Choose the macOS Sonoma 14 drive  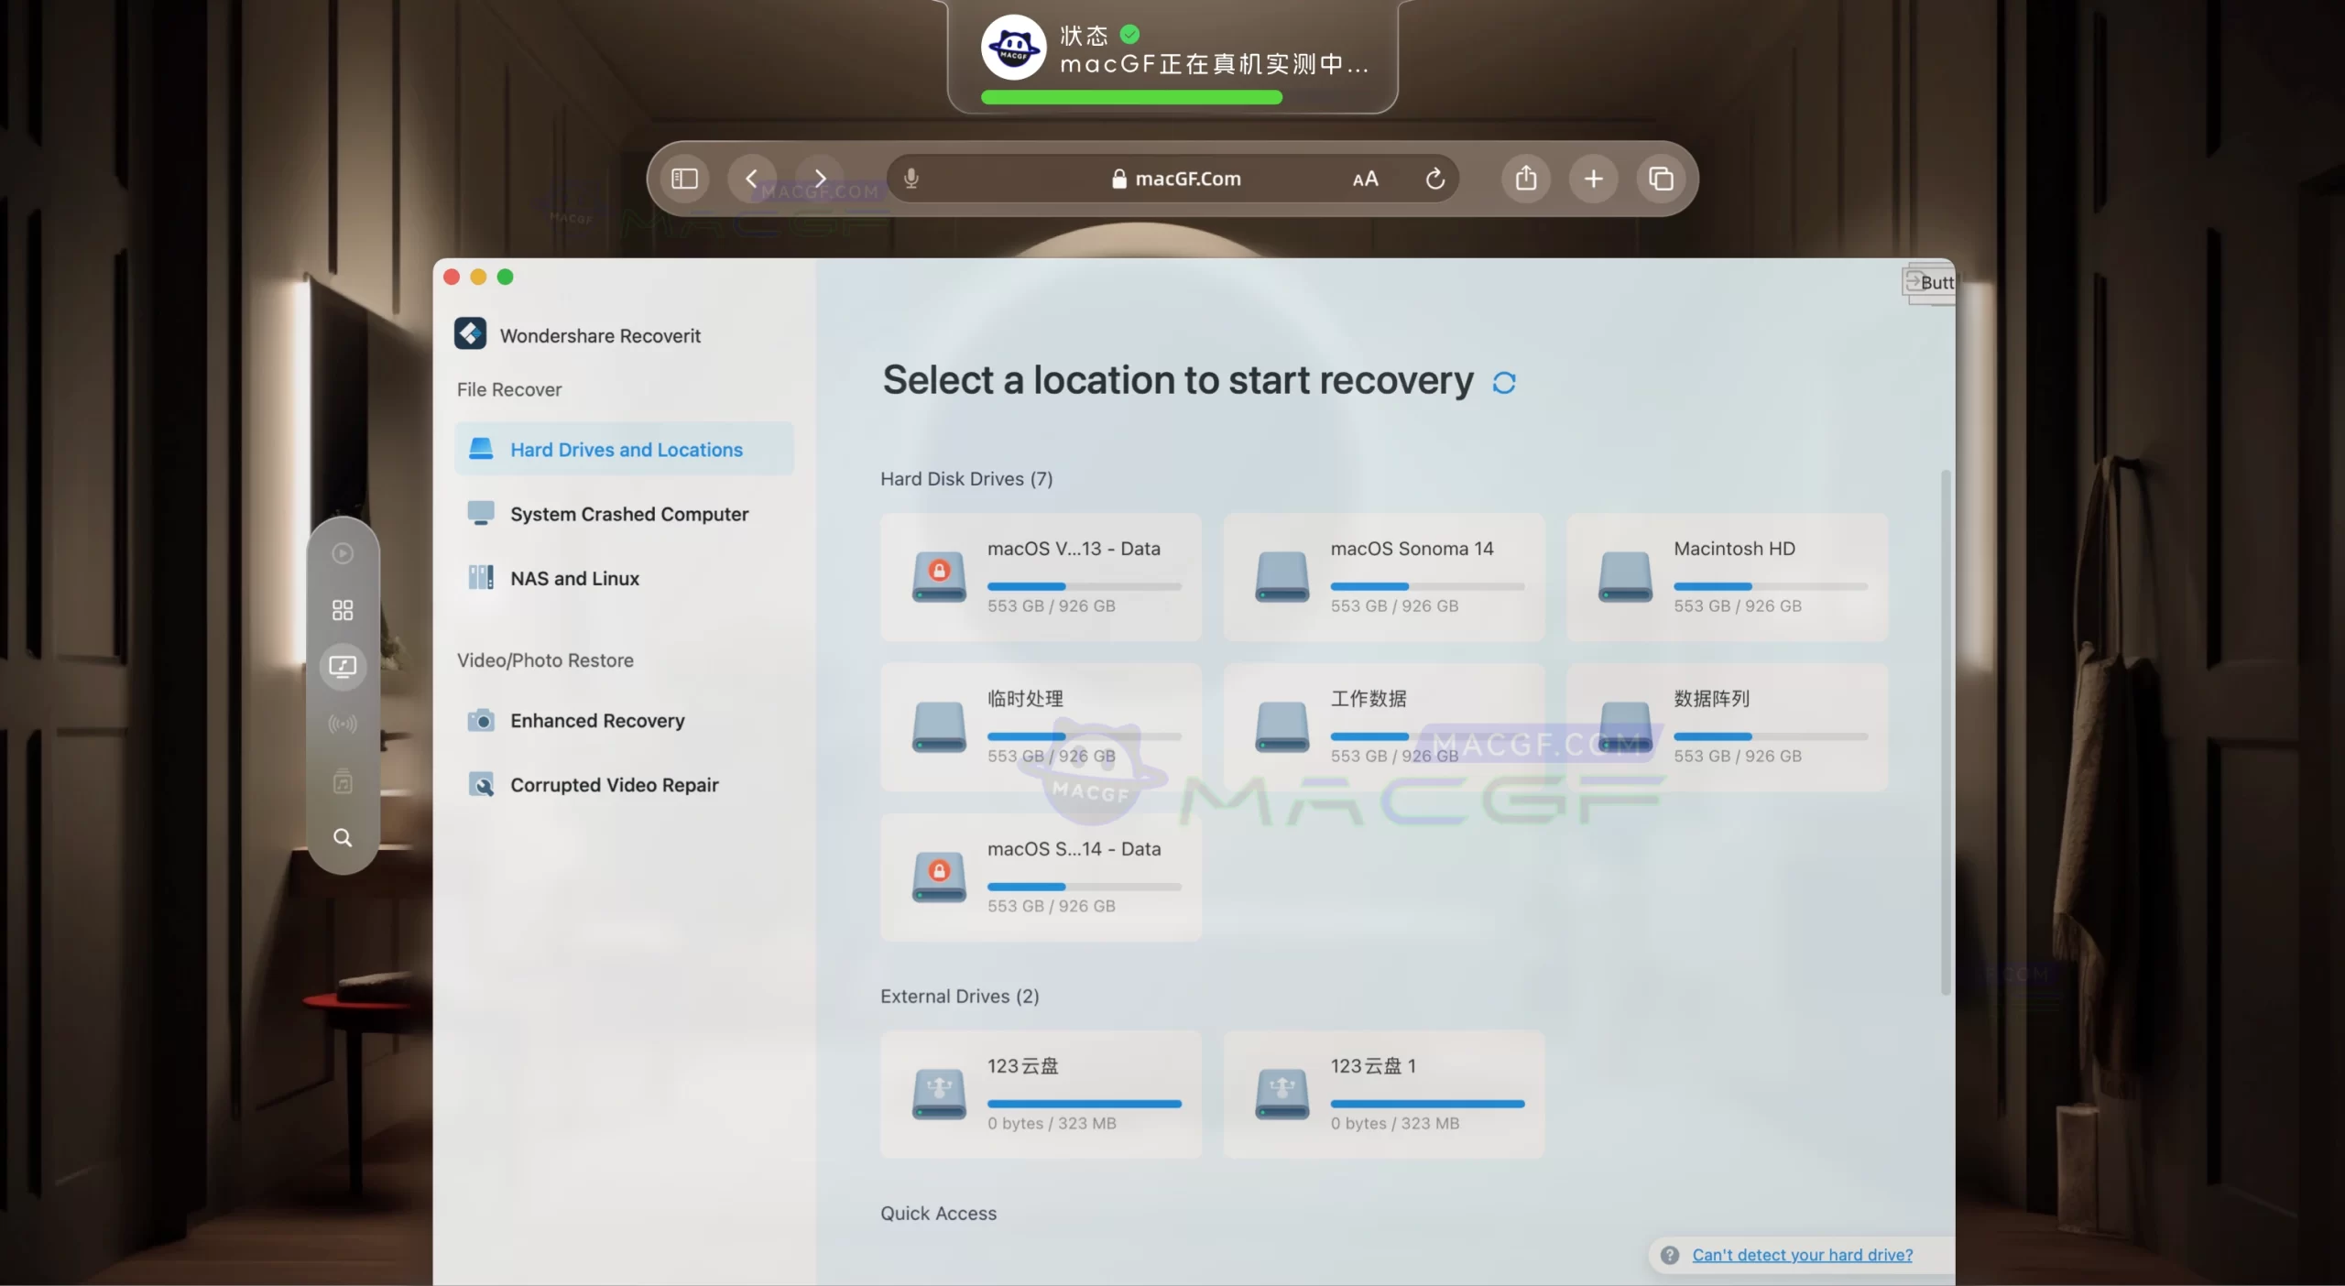1383,576
